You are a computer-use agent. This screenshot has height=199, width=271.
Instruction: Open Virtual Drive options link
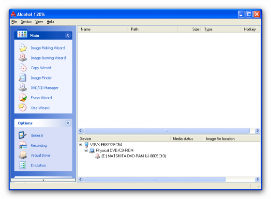coord(40,155)
